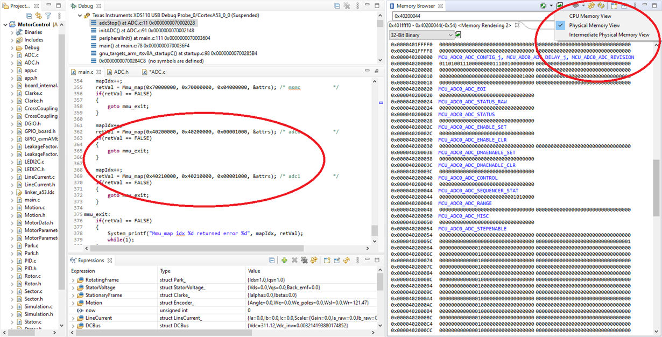Viewport: 662px width, 337px height.
Task: Select Memory Rendering 2 tab
Action: (x=455, y=25)
